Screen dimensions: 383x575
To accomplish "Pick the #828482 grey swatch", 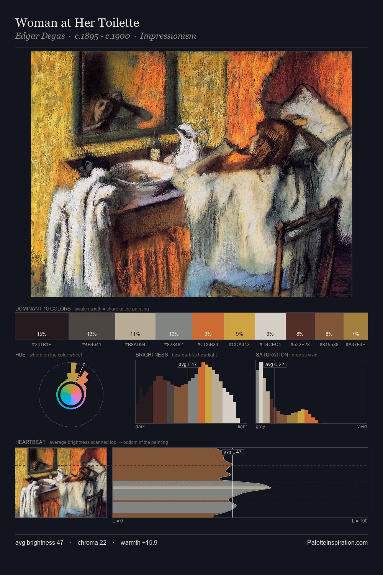I will [x=174, y=326].
